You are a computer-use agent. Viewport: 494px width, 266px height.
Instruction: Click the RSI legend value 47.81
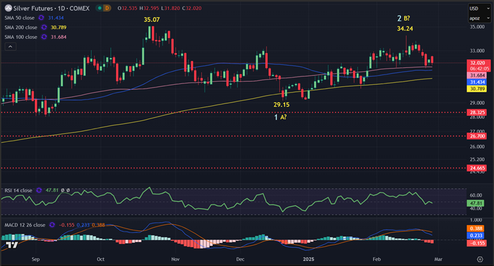(x=52, y=191)
